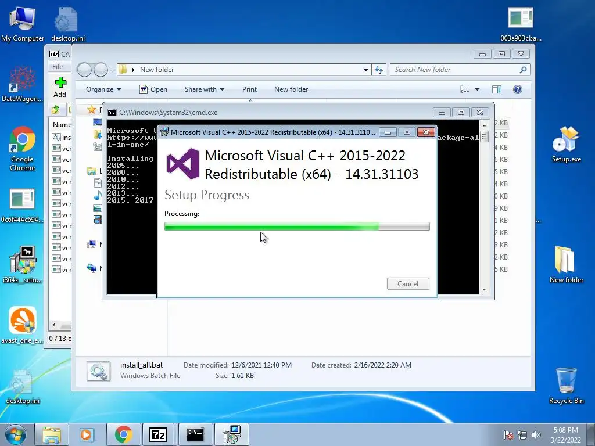Click the volume speaker tray icon
Screen dimensions: 595x446
point(536,435)
